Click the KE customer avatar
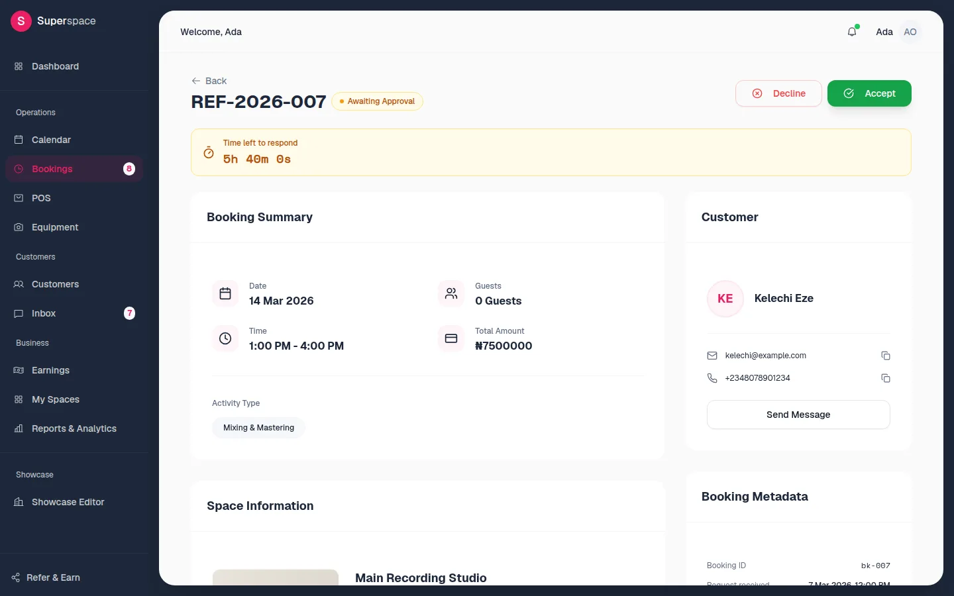Screen dimensions: 954x596 (x=725, y=299)
